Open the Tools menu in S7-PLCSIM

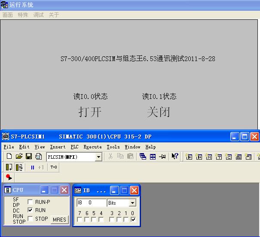coord(113,147)
